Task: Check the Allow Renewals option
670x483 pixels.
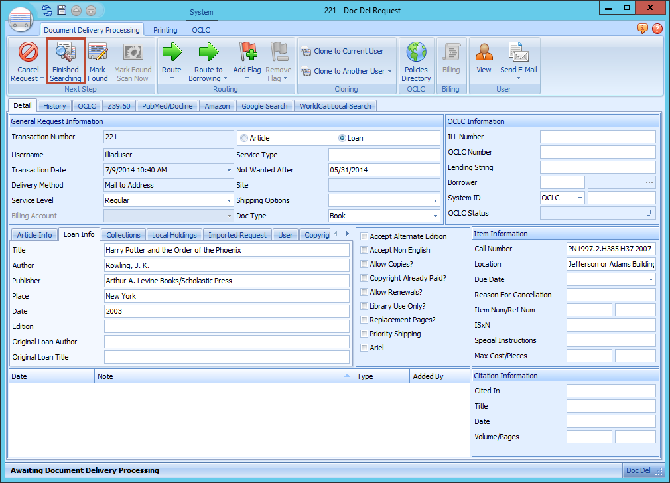Action: click(364, 292)
